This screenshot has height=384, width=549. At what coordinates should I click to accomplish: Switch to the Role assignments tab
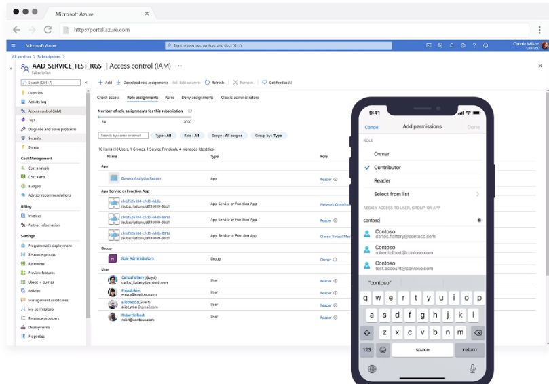point(143,98)
